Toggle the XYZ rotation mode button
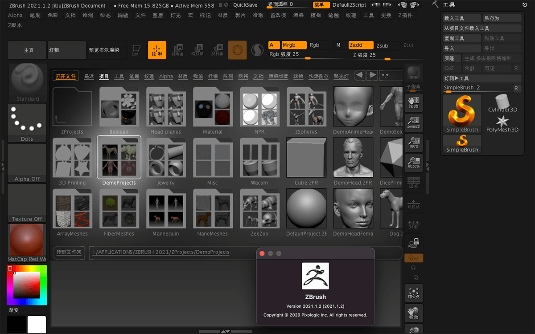The height and width of the screenshot is (334, 535). coord(414,258)
